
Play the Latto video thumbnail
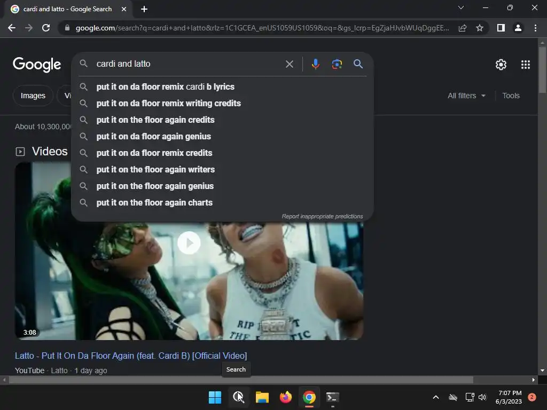click(189, 243)
